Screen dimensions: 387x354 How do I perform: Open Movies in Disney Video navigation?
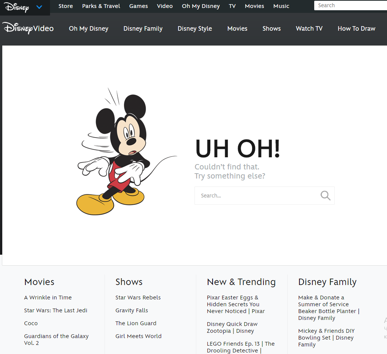click(x=237, y=29)
